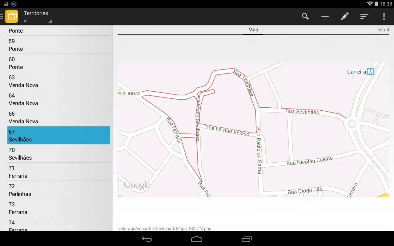
Task: Select territory 60 Ponte
Action: [58, 63]
